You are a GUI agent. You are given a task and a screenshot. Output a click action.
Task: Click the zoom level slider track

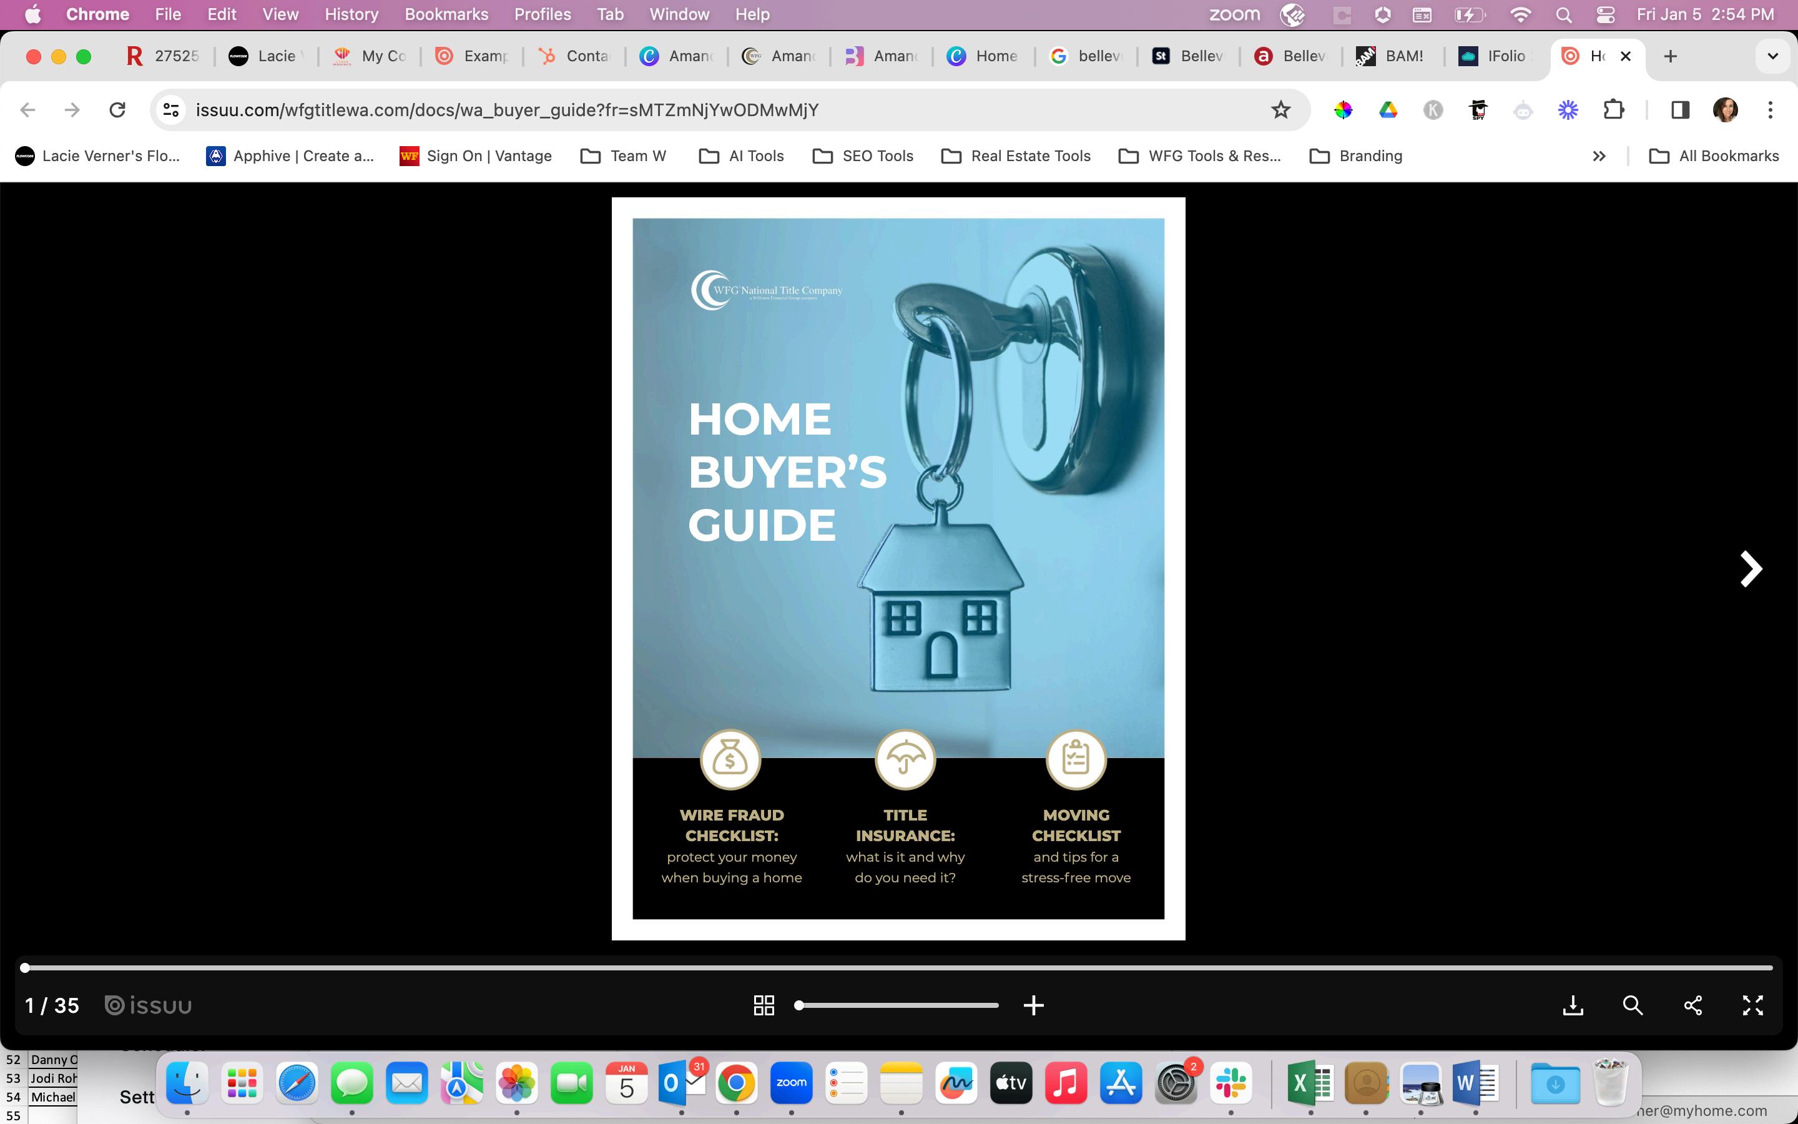click(x=898, y=1006)
